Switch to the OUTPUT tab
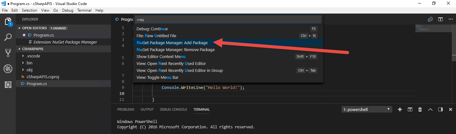This screenshot has width=456, height=134. tap(147, 109)
